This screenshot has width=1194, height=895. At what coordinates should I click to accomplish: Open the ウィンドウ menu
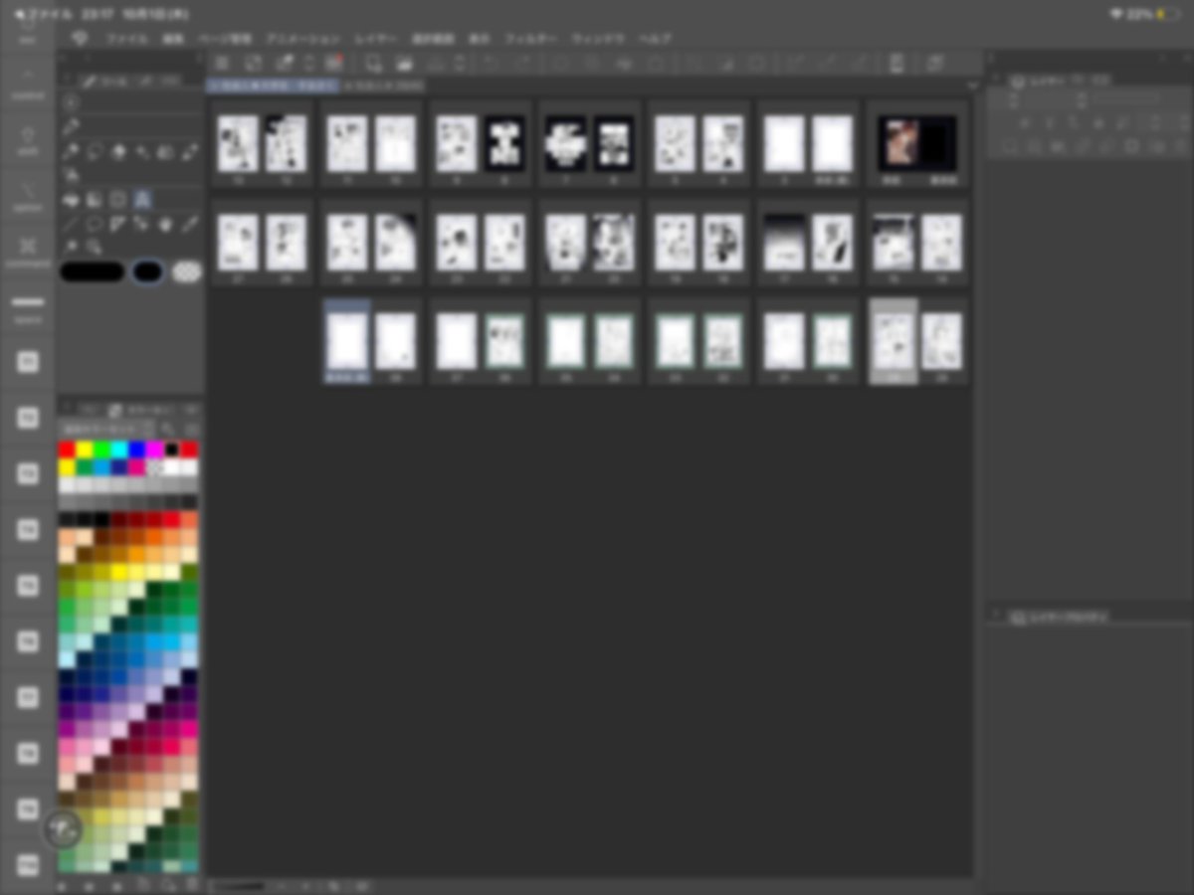pyautogui.click(x=598, y=39)
